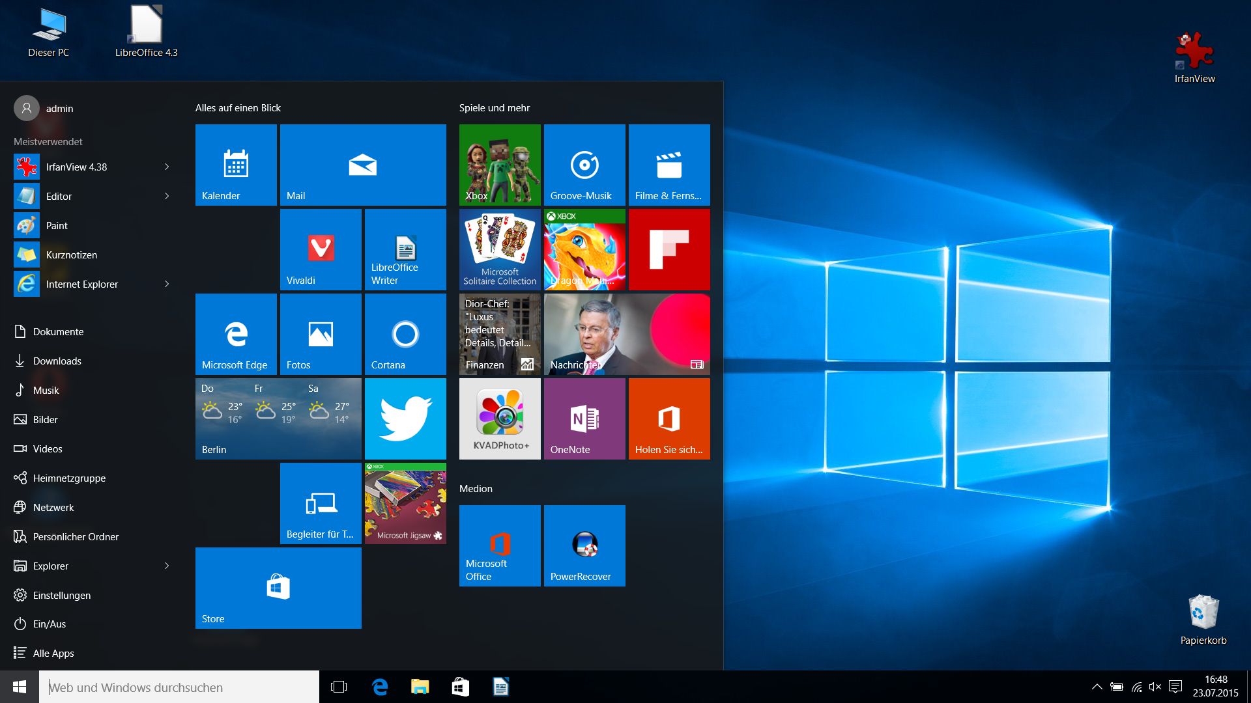Open the Berlin weather tile
The image size is (1251, 703).
point(278,419)
